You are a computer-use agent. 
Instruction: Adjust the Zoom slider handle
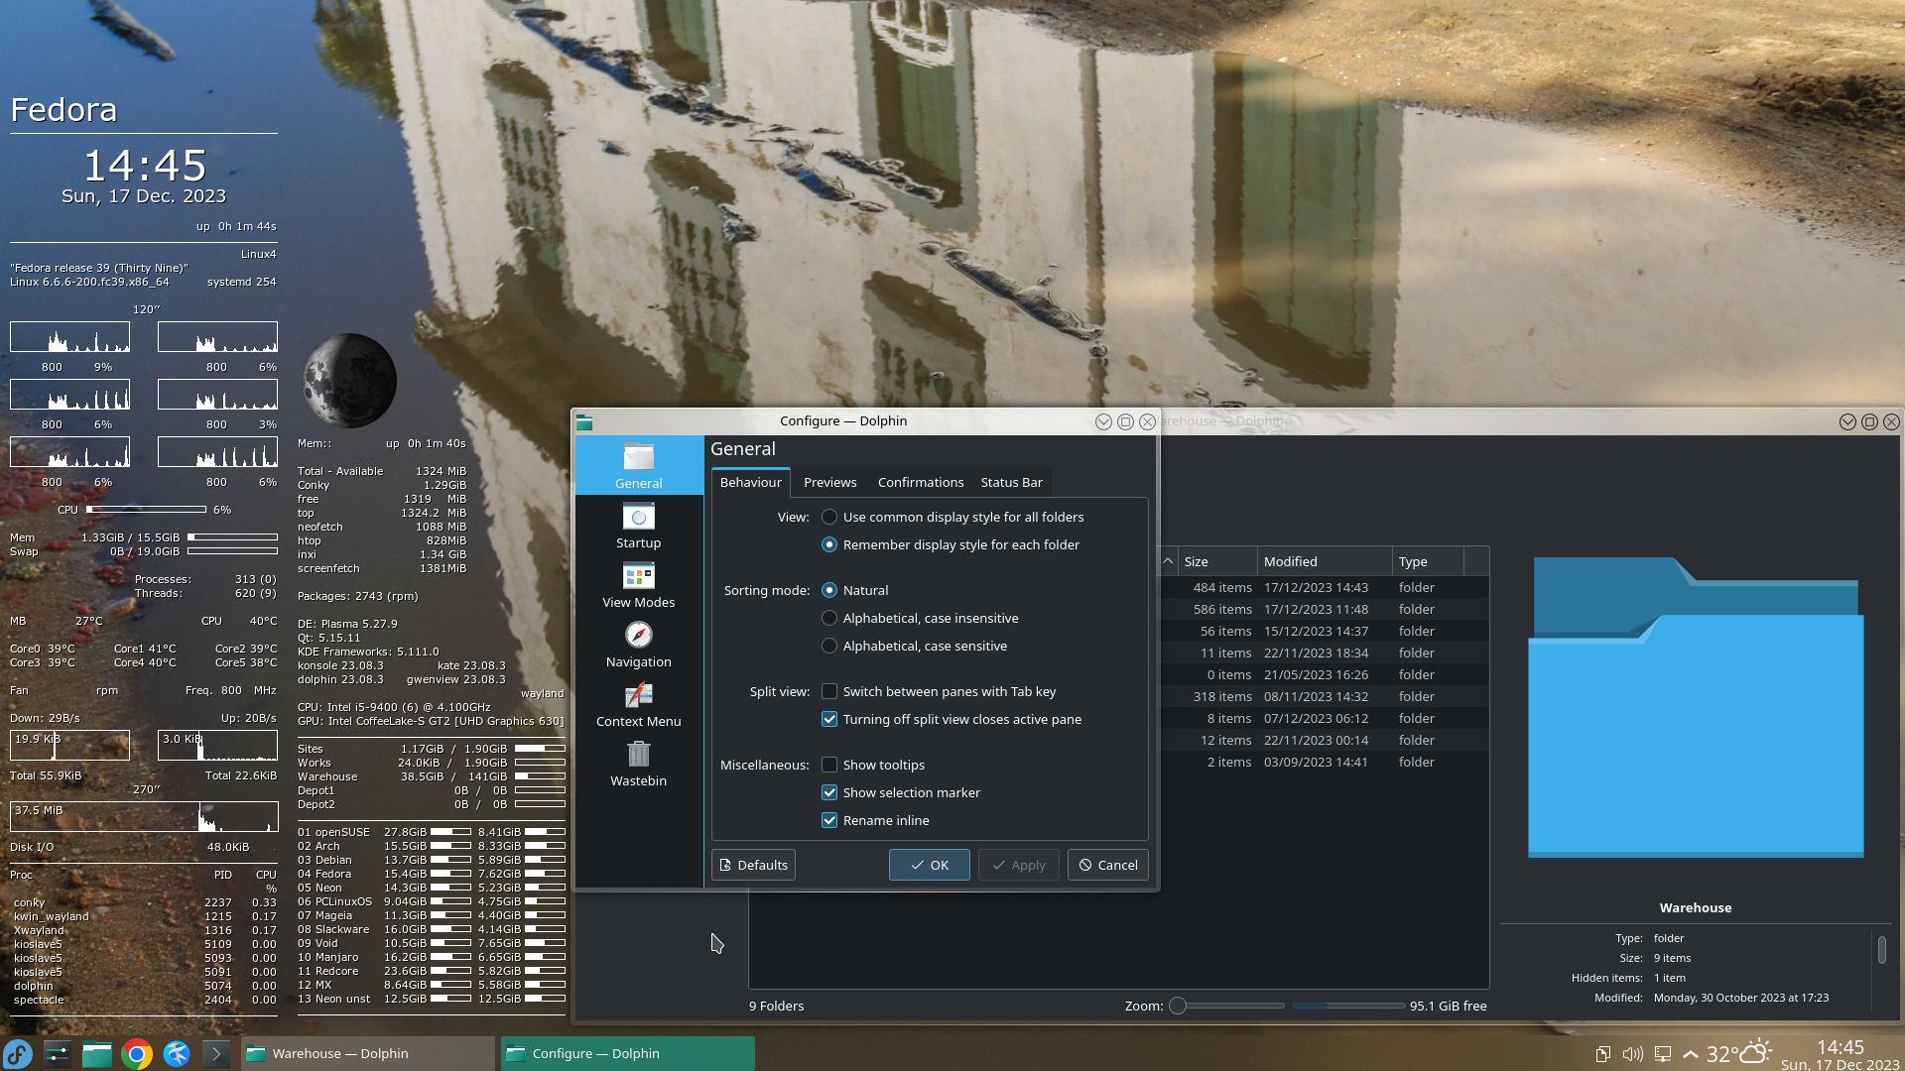[x=1178, y=1006]
